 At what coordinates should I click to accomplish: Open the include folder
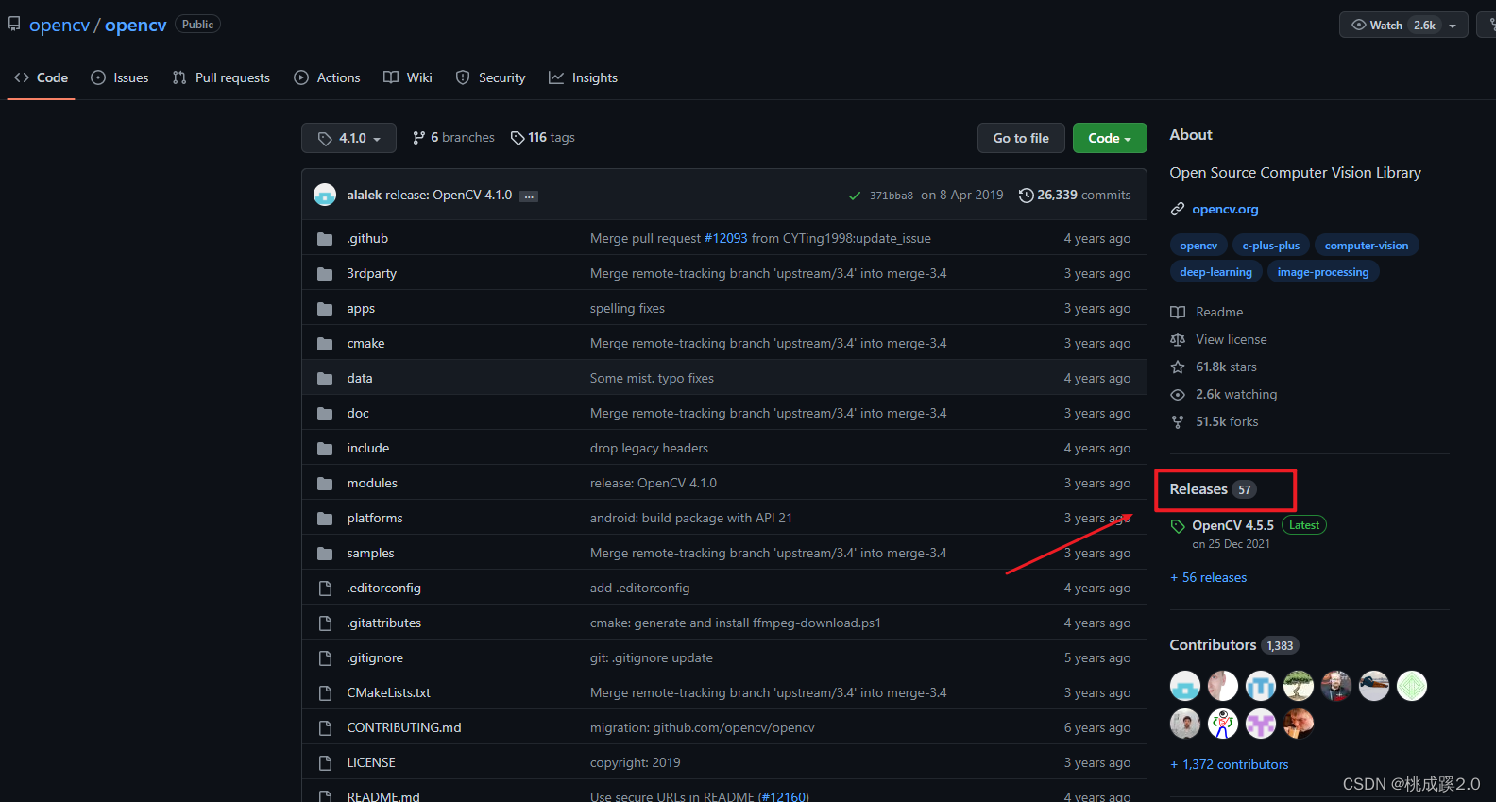pos(367,449)
